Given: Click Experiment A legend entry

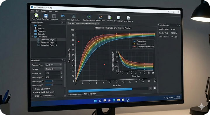Looking at the screenshot, I should click(140, 41).
